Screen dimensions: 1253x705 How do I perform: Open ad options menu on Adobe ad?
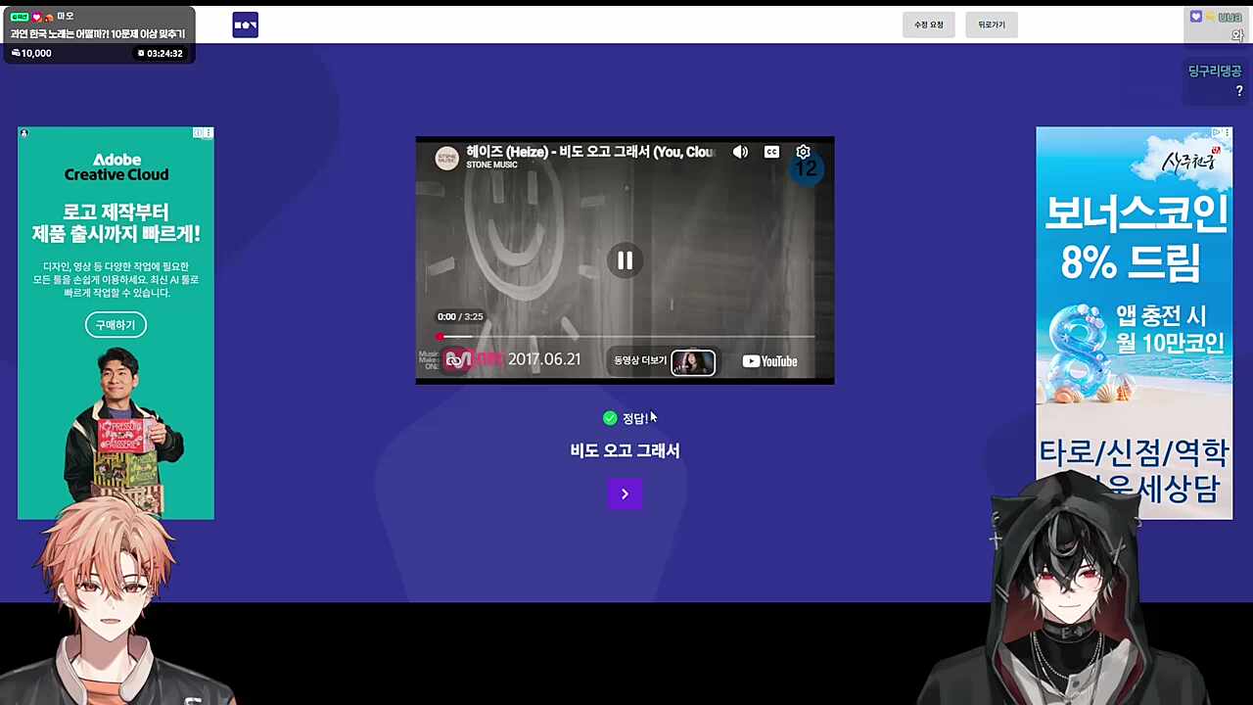point(209,132)
